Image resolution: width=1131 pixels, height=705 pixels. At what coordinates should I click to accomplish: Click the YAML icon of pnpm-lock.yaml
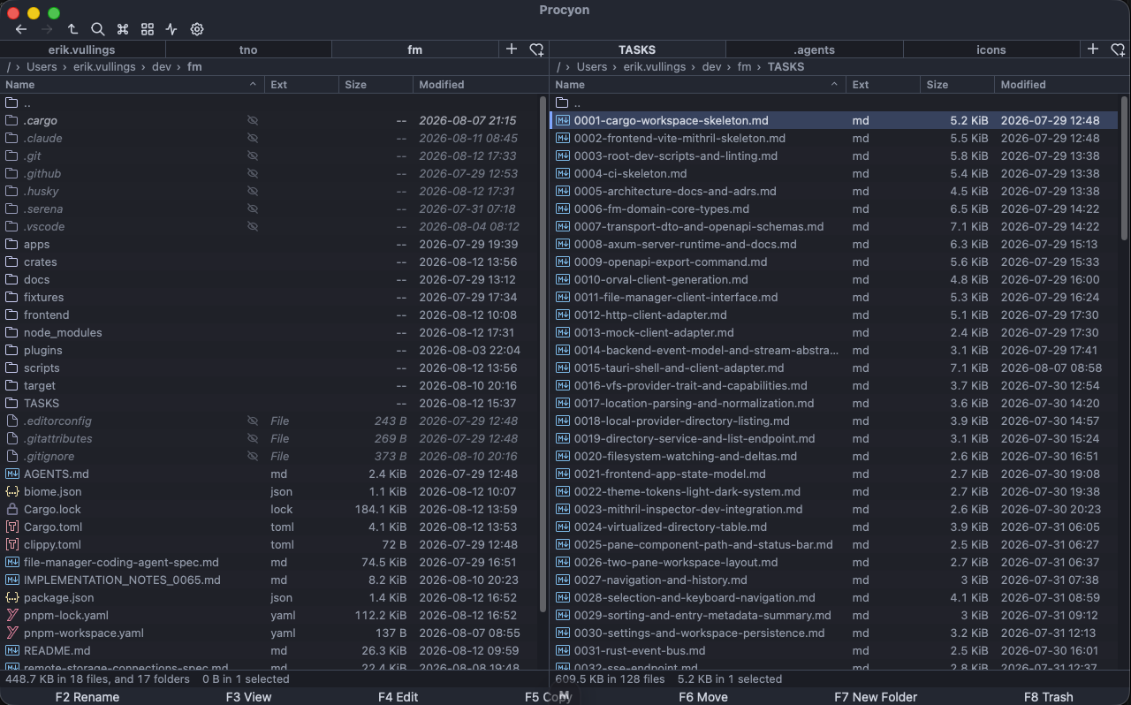coord(12,615)
